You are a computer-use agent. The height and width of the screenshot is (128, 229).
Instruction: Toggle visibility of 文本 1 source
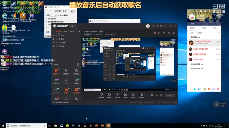point(54,35)
